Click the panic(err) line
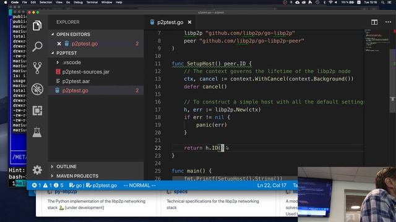 [x=212, y=125]
